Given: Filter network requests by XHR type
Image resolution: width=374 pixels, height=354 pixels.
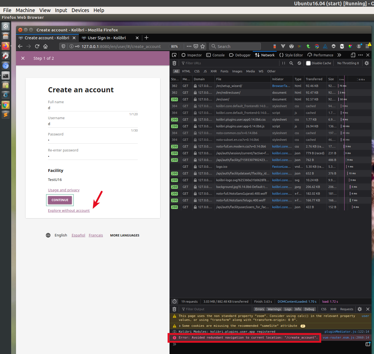Looking at the screenshot, I should pos(214,71).
